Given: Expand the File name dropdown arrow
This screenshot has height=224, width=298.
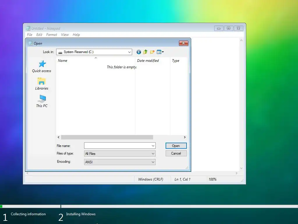Looking at the screenshot, I should (x=153, y=146).
